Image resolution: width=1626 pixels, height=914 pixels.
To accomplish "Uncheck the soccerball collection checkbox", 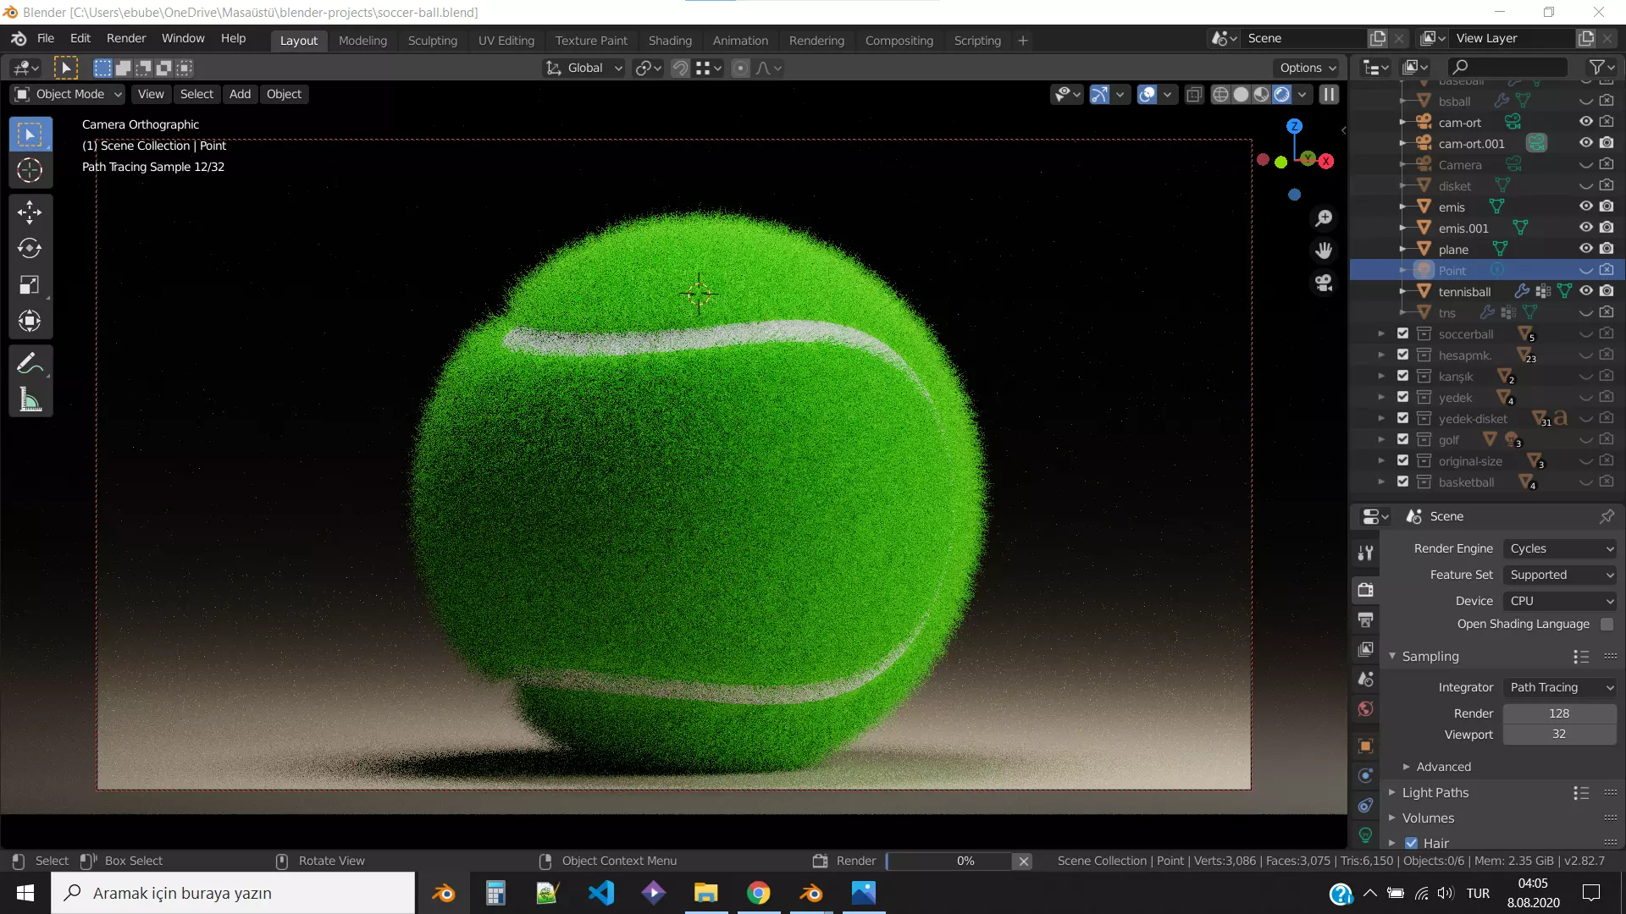I will point(1402,334).
